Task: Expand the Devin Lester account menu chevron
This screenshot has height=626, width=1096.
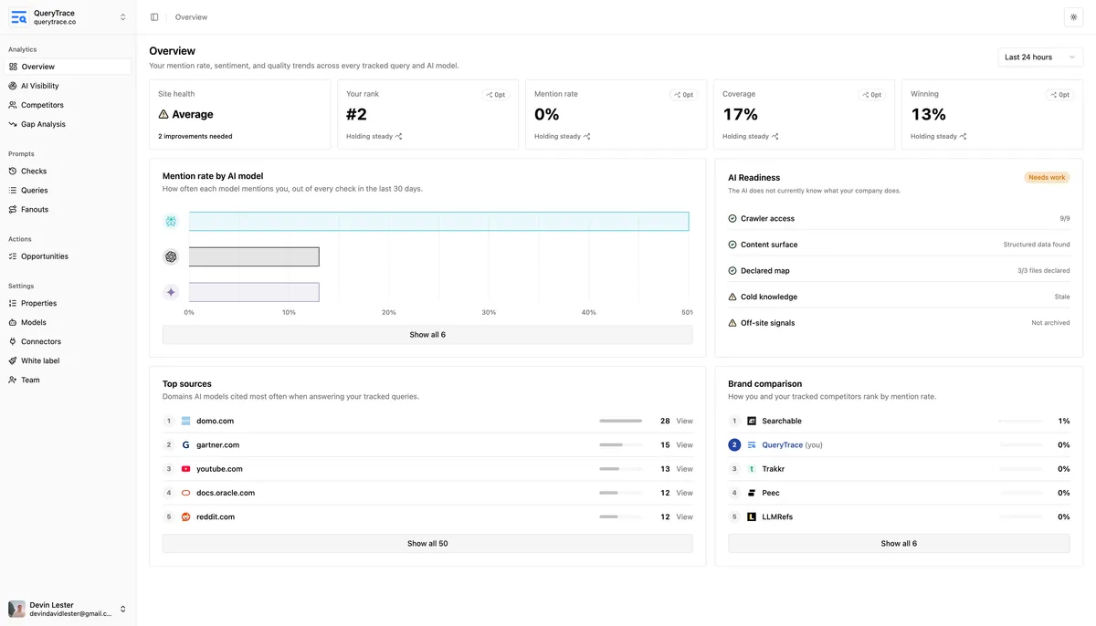Action: click(x=123, y=609)
